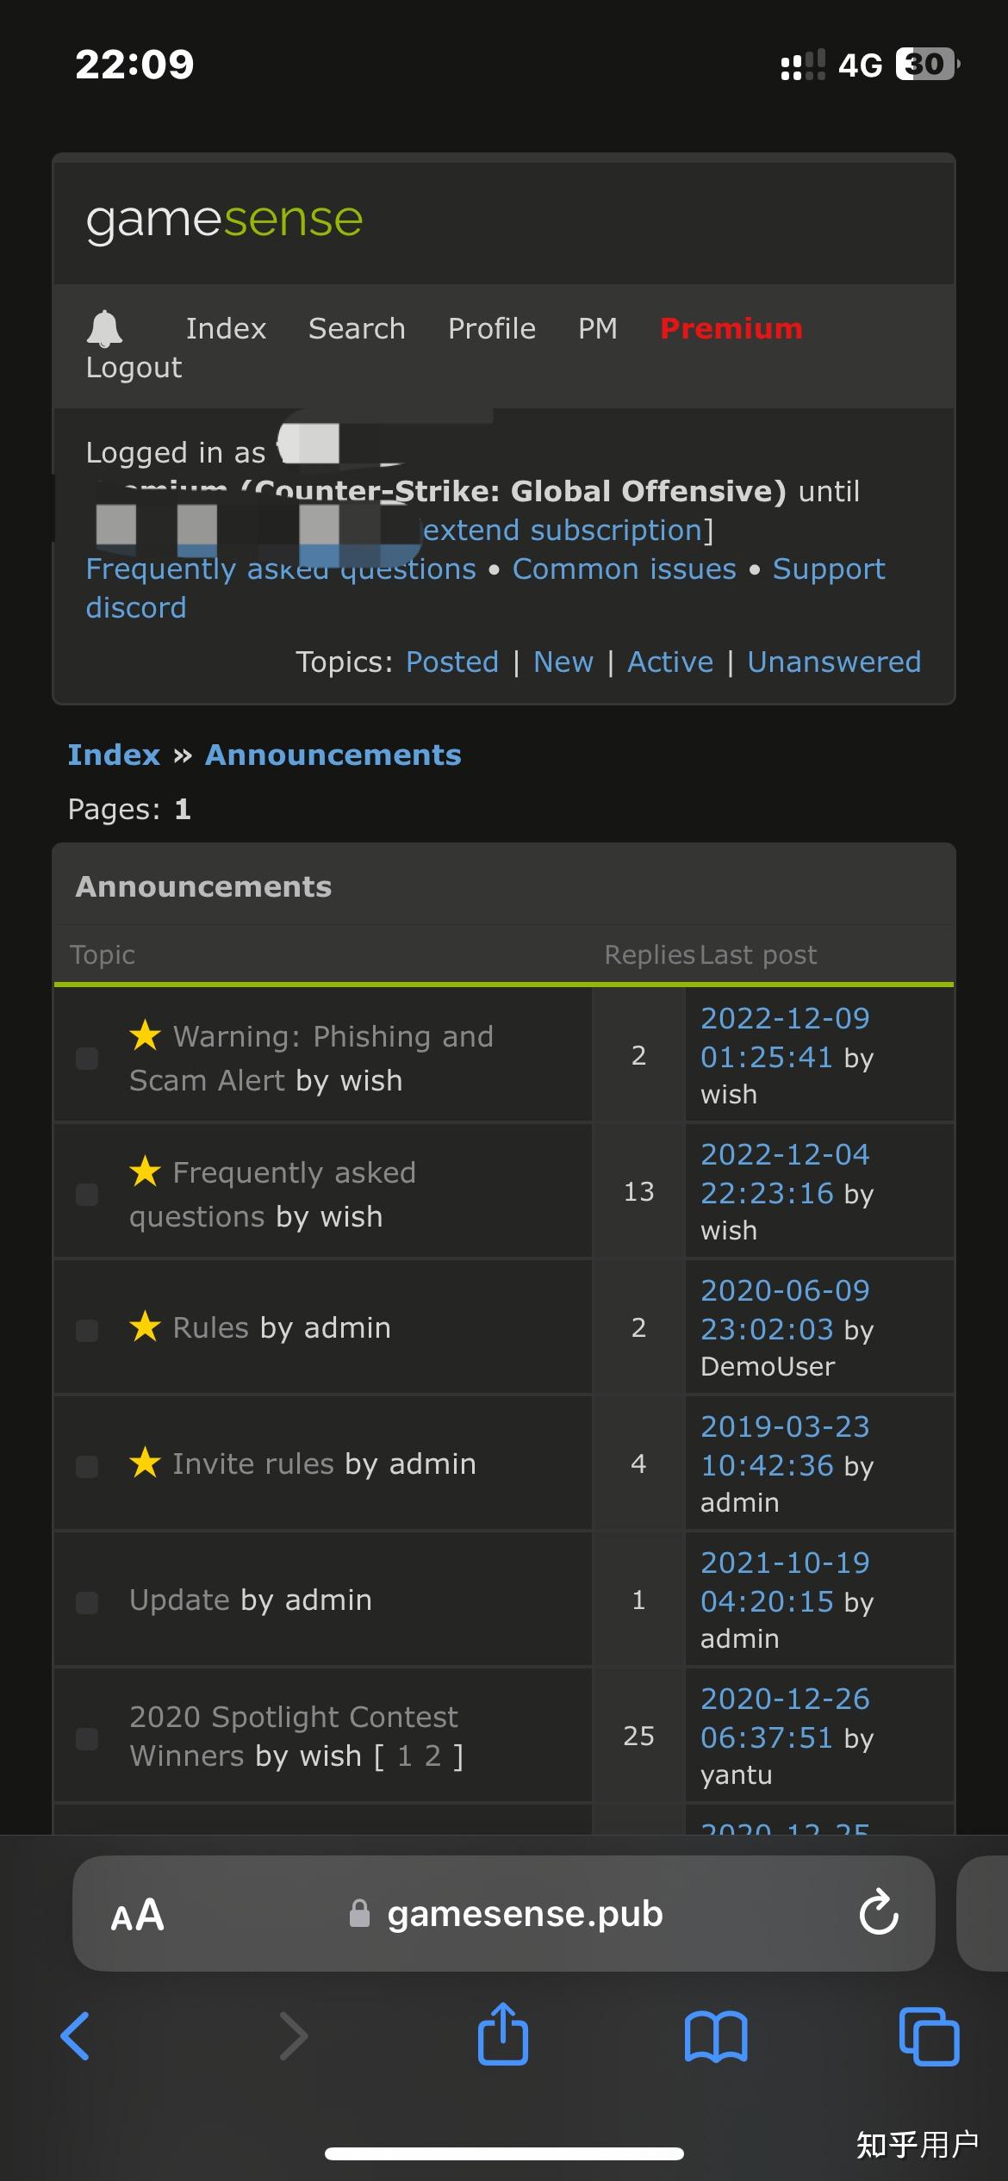Open the Search menu item
The width and height of the screenshot is (1008, 2181).
click(357, 328)
